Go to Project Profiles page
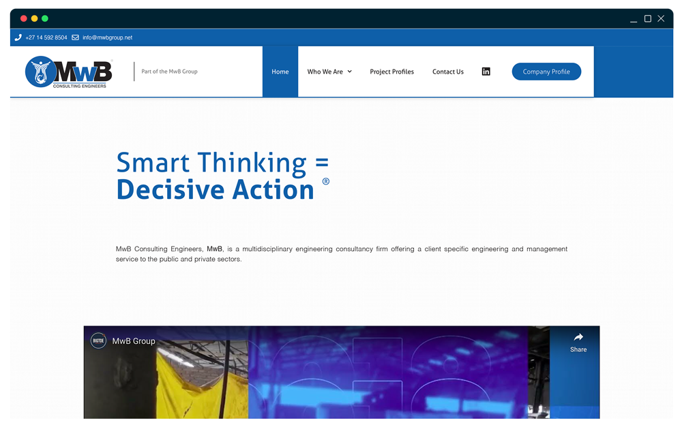The height and width of the screenshot is (427, 682). (x=391, y=72)
